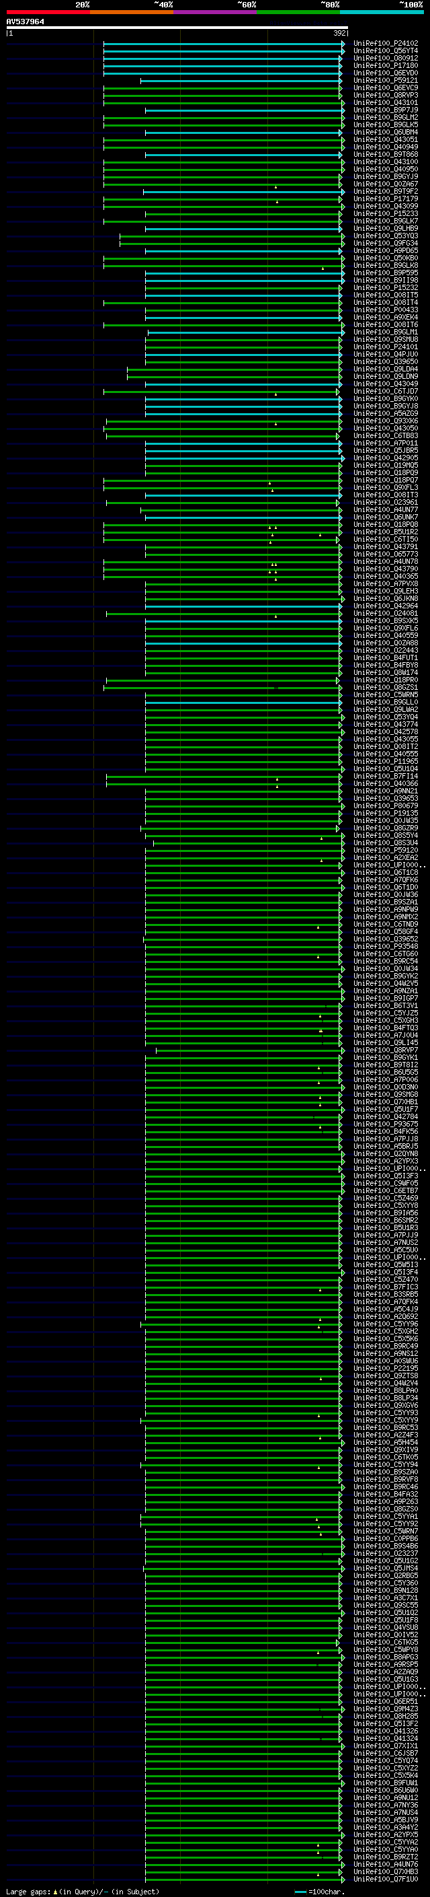Click the cyan alignment bar for UniRef100_P24102
The image size is (430, 1897).
point(222,44)
